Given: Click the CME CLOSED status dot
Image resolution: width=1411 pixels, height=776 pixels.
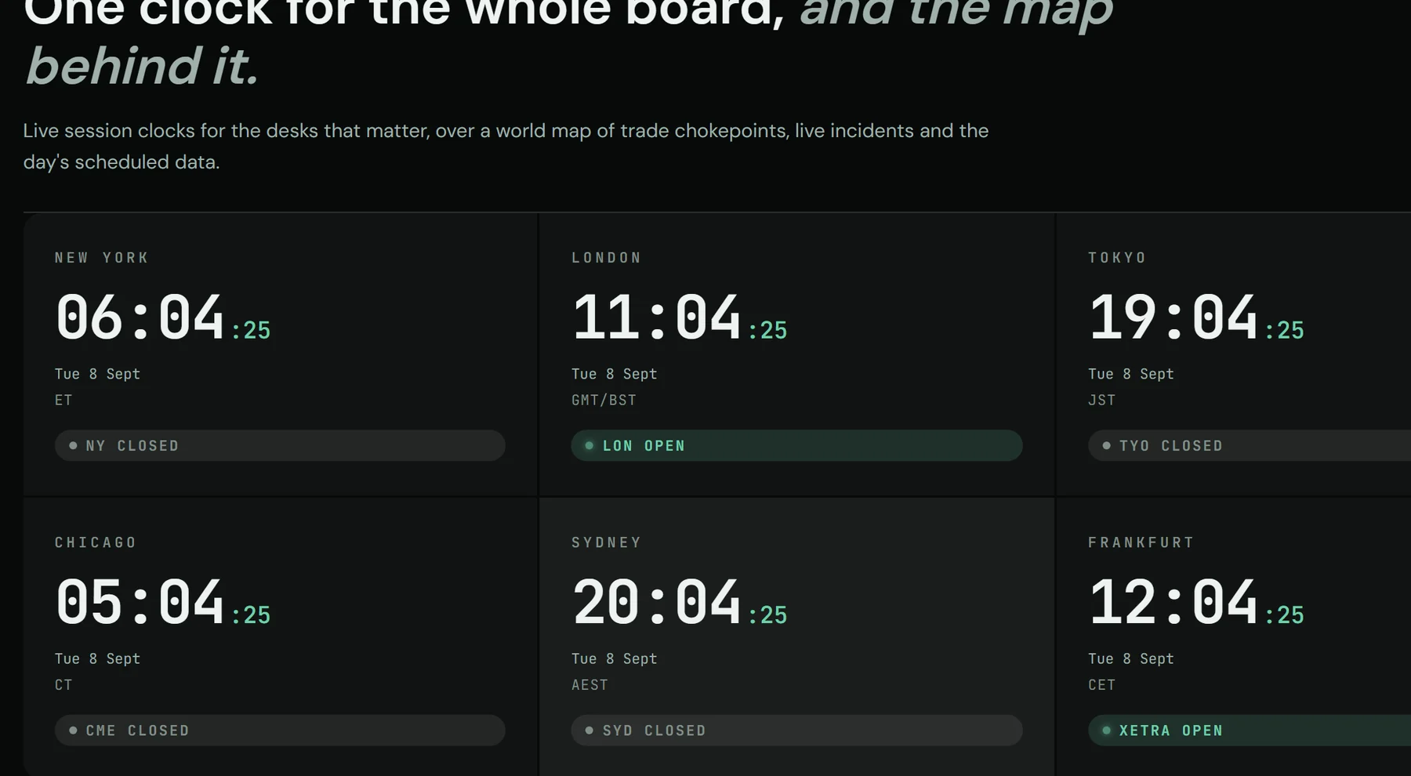Looking at the screenshot, I should (x=73, y=730).
